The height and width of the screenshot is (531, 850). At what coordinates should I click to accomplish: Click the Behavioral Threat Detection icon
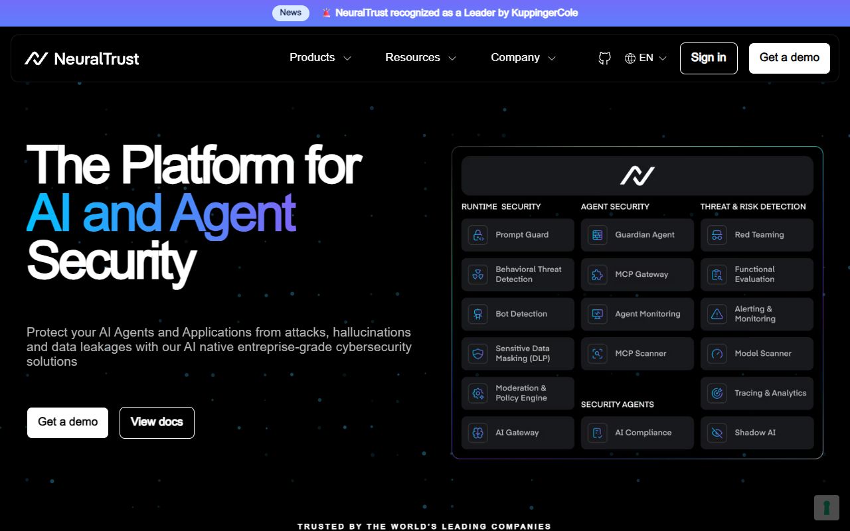pyautogui.click(x=477, y=274)
